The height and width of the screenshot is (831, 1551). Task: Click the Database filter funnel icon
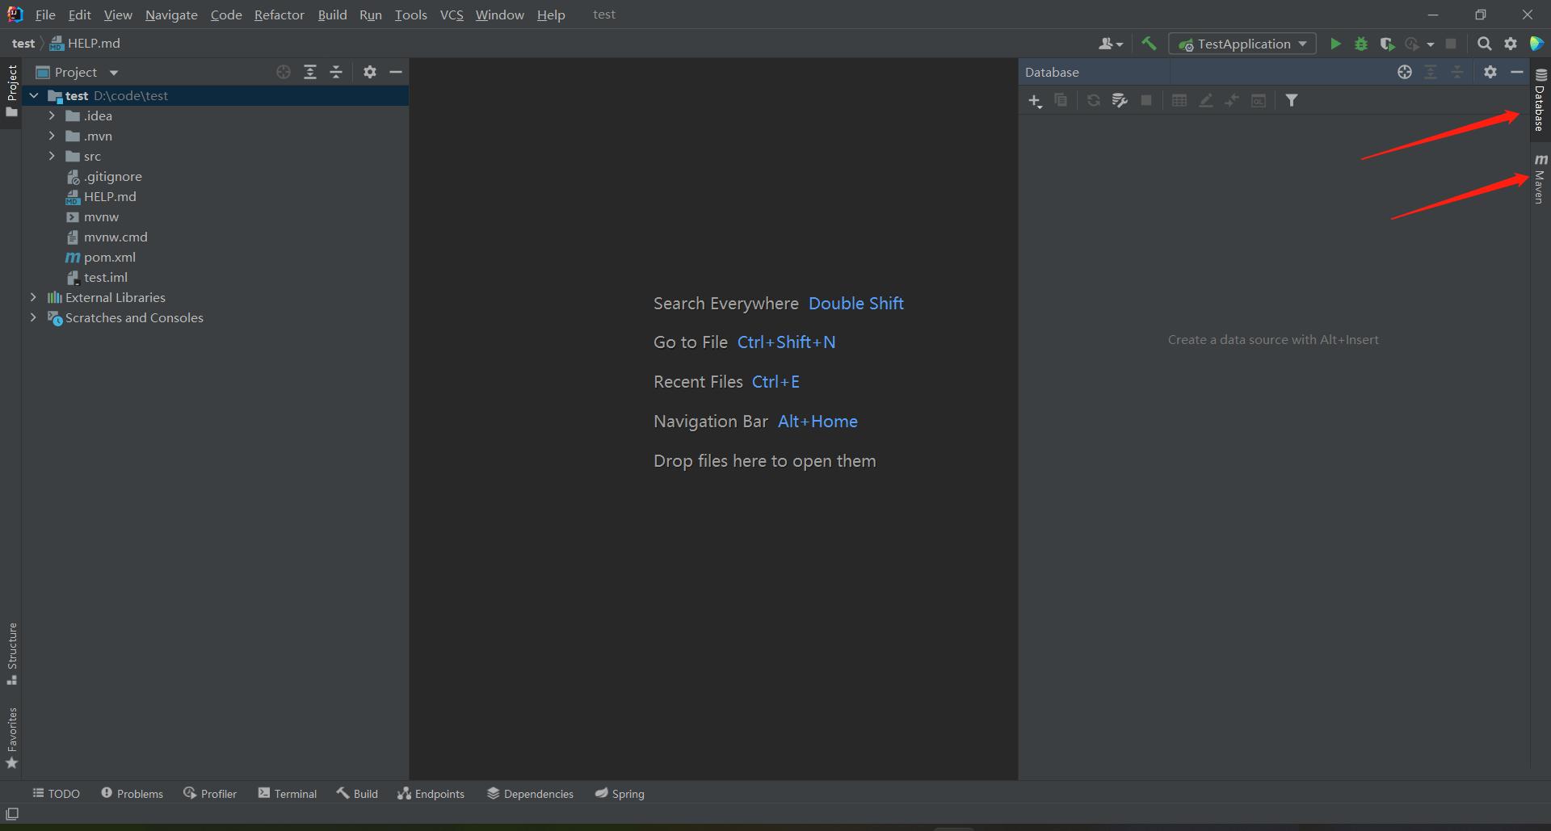tap(1292, 101)
